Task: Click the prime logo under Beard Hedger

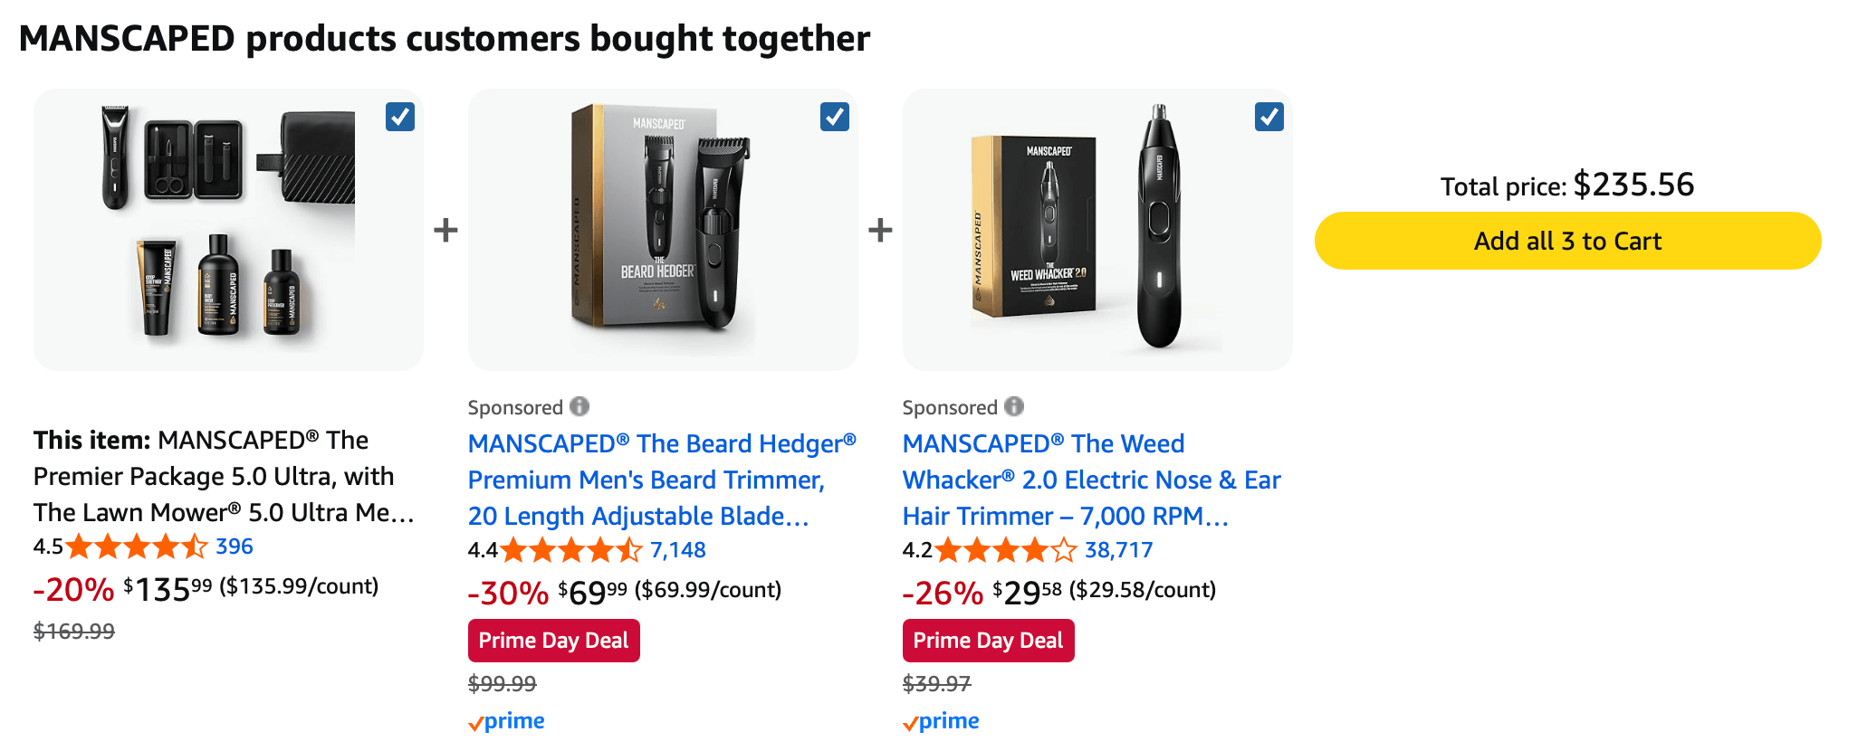Action: coord(507,721)
